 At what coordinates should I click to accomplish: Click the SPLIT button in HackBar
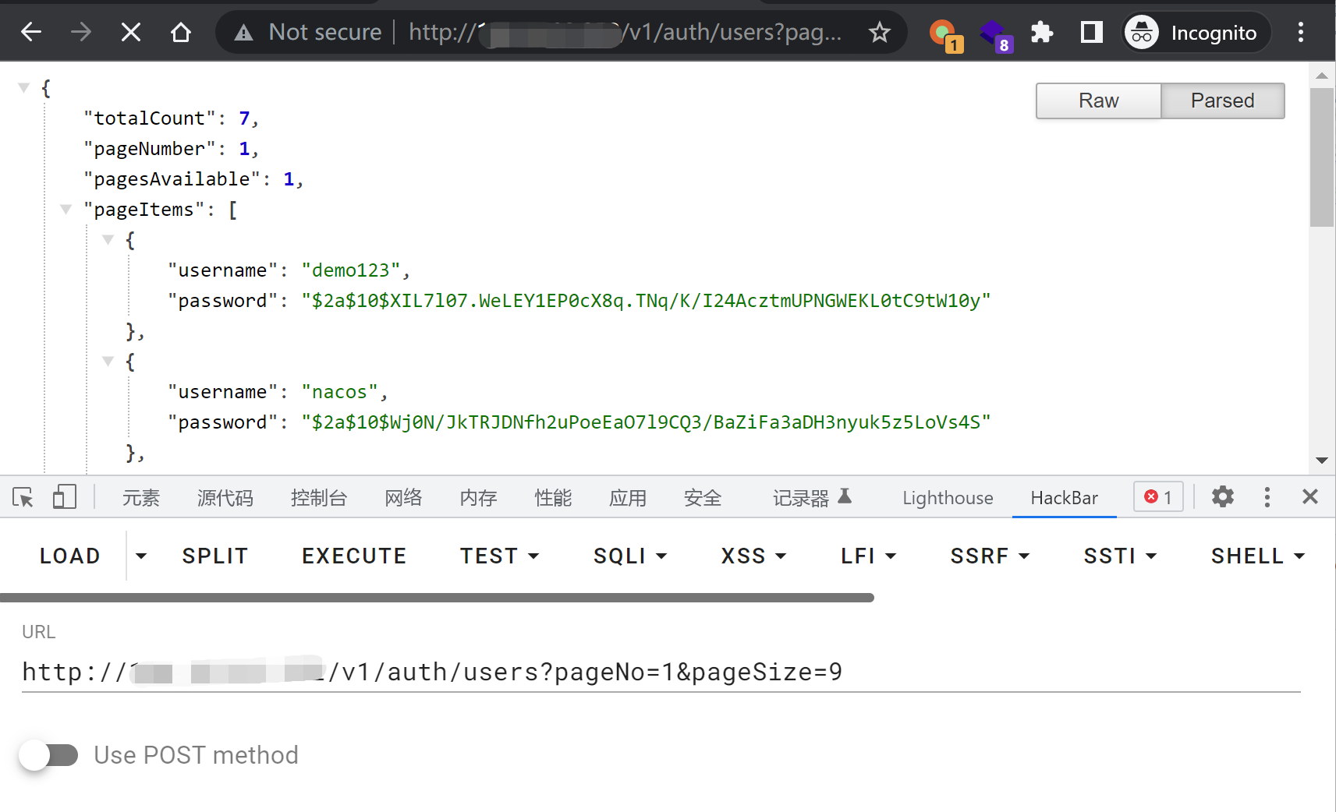[215, 556]
